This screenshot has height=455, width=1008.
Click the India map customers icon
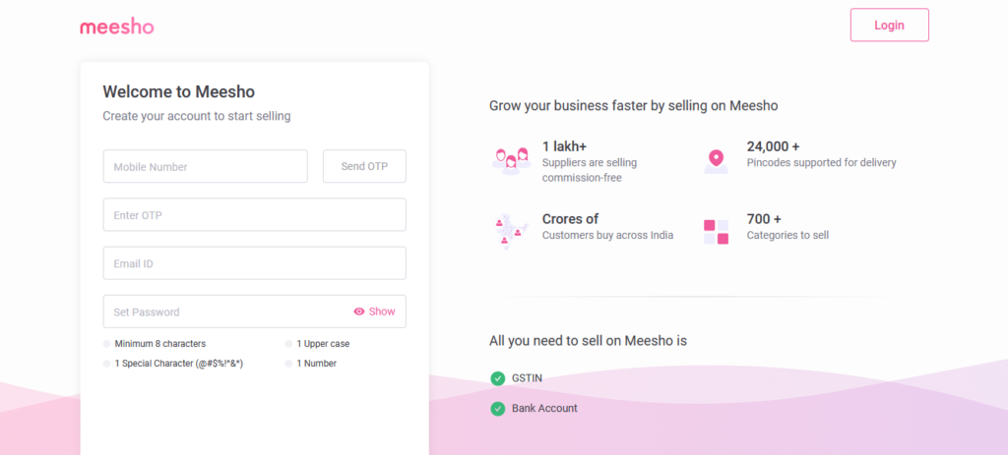[511, 231]
